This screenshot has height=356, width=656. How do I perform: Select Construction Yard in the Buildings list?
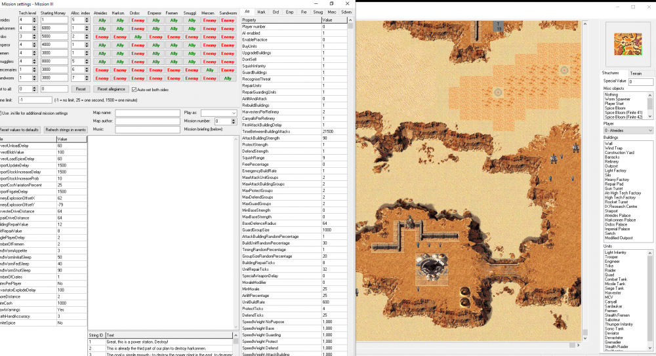click(623, 152)
